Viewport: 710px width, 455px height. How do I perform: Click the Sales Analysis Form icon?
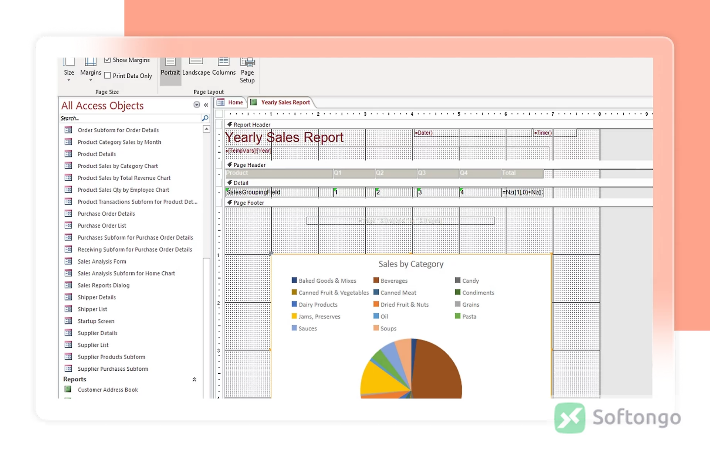(68, 261)
